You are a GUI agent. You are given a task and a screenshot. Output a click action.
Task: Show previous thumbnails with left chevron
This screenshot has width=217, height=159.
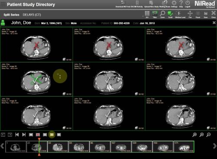coord(2,146)
